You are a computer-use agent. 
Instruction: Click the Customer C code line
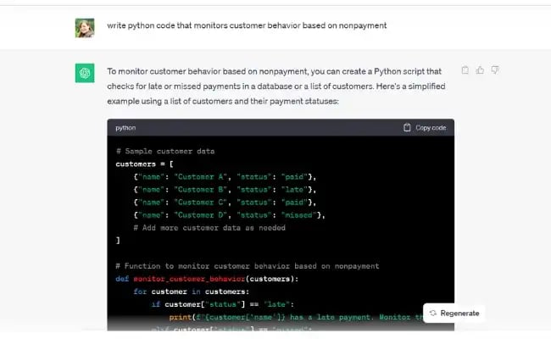point(225,203)
